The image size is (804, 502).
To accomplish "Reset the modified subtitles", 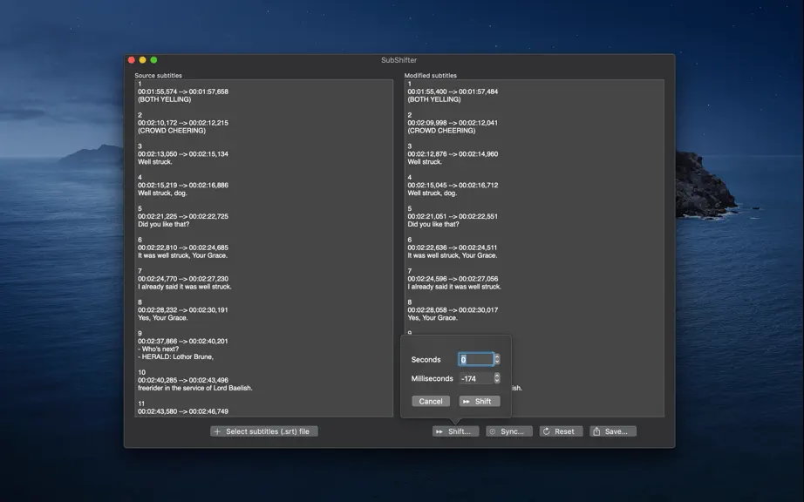I will [561, 431].
